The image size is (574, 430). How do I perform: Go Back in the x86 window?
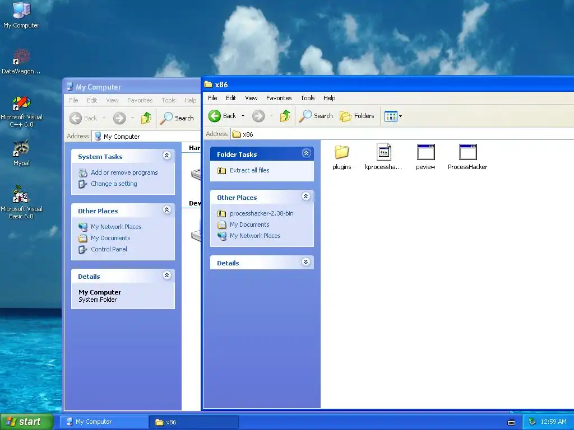pyautogui.click(x=223, y=116)
